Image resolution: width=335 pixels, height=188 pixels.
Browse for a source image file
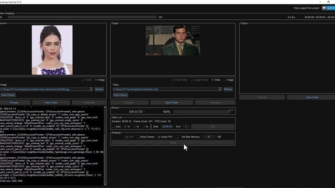[x=99, y=89]
